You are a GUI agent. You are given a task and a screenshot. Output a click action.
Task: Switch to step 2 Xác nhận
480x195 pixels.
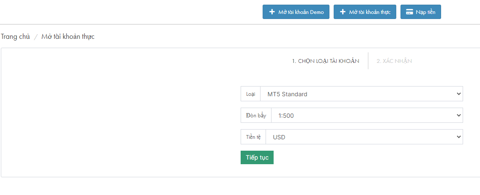coord(394,61)
